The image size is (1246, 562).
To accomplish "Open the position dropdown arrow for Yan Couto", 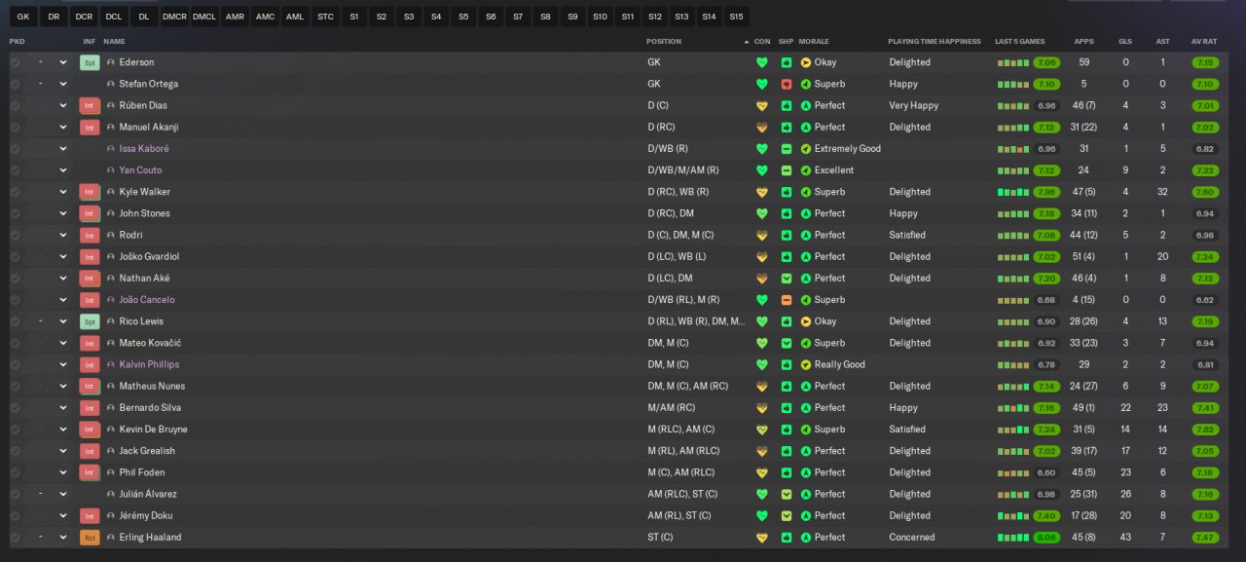I will pos(63,170).
